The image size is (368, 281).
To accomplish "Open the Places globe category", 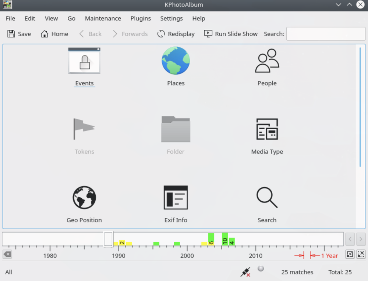I will (176, 67).
